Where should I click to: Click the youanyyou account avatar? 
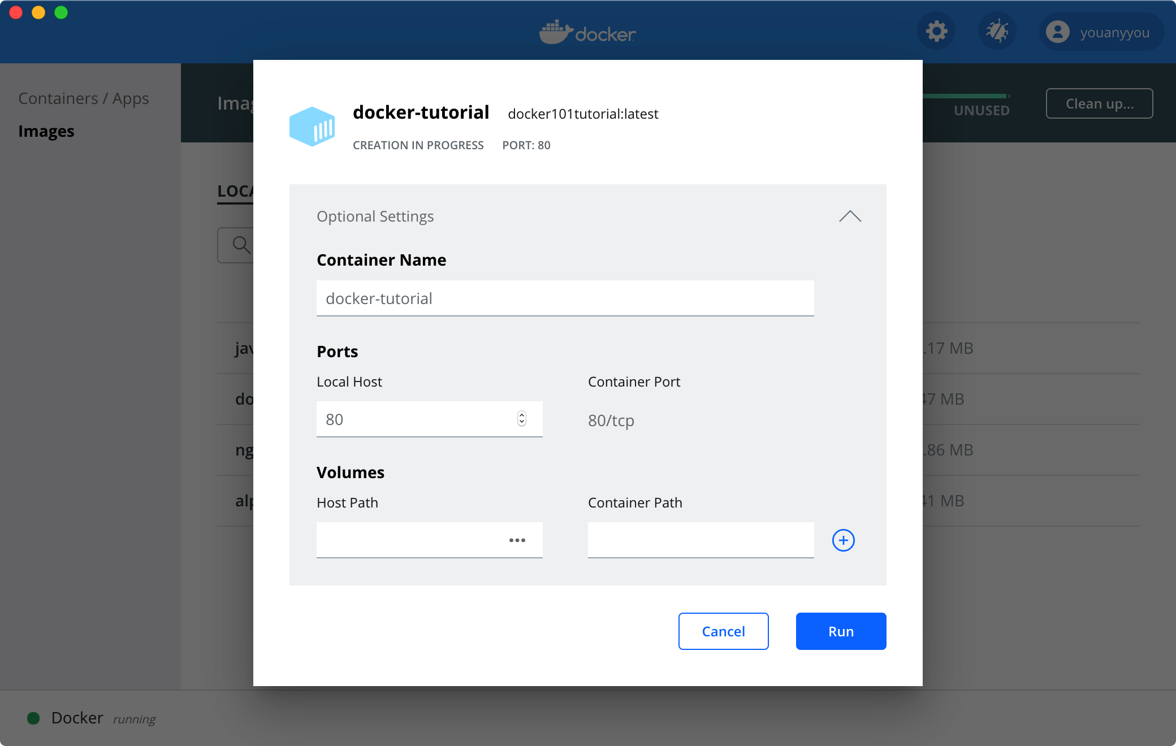tap(1057, 32)
